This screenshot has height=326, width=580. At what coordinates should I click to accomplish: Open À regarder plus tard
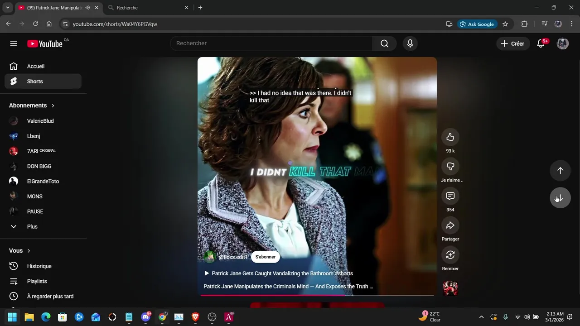pos(43,296)
